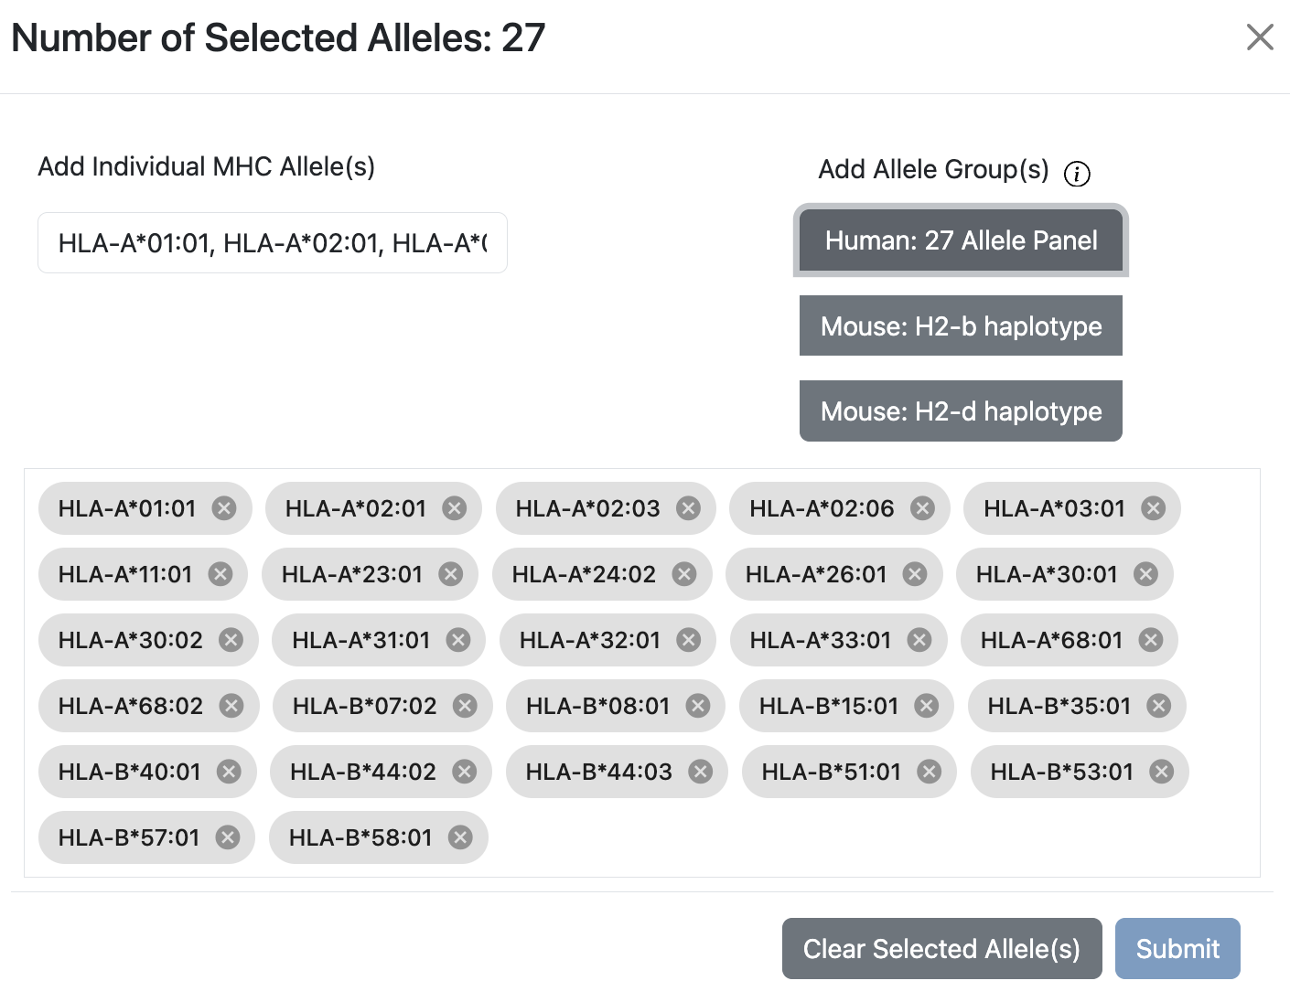The image size is (1290, 1002).
Task: Submit the selected alleles
Action: (x=1177, y=948)
